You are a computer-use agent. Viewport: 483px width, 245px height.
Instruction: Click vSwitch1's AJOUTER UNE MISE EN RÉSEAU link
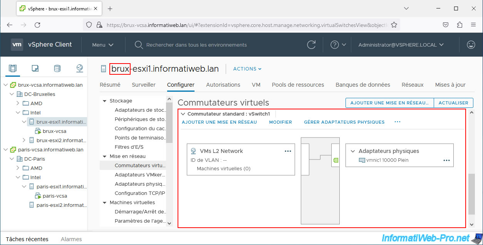pos(219,122)
